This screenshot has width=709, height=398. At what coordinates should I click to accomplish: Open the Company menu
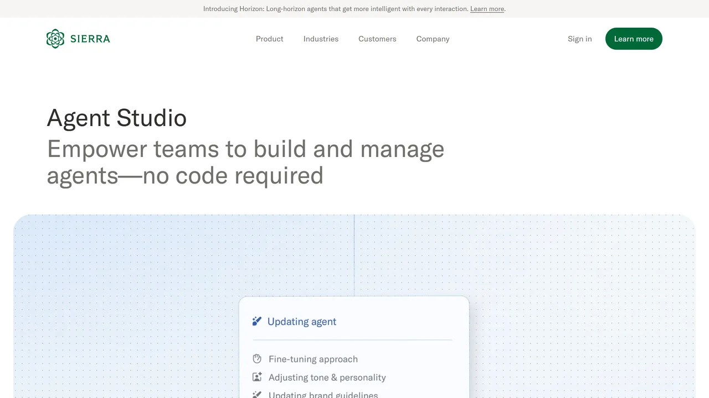[x=433, y=39]
